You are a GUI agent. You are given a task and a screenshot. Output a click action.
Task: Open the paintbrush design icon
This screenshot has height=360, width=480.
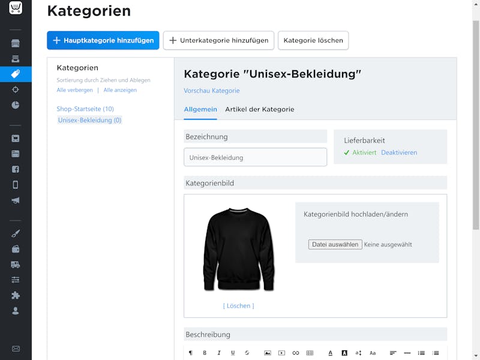coord(16,233)
